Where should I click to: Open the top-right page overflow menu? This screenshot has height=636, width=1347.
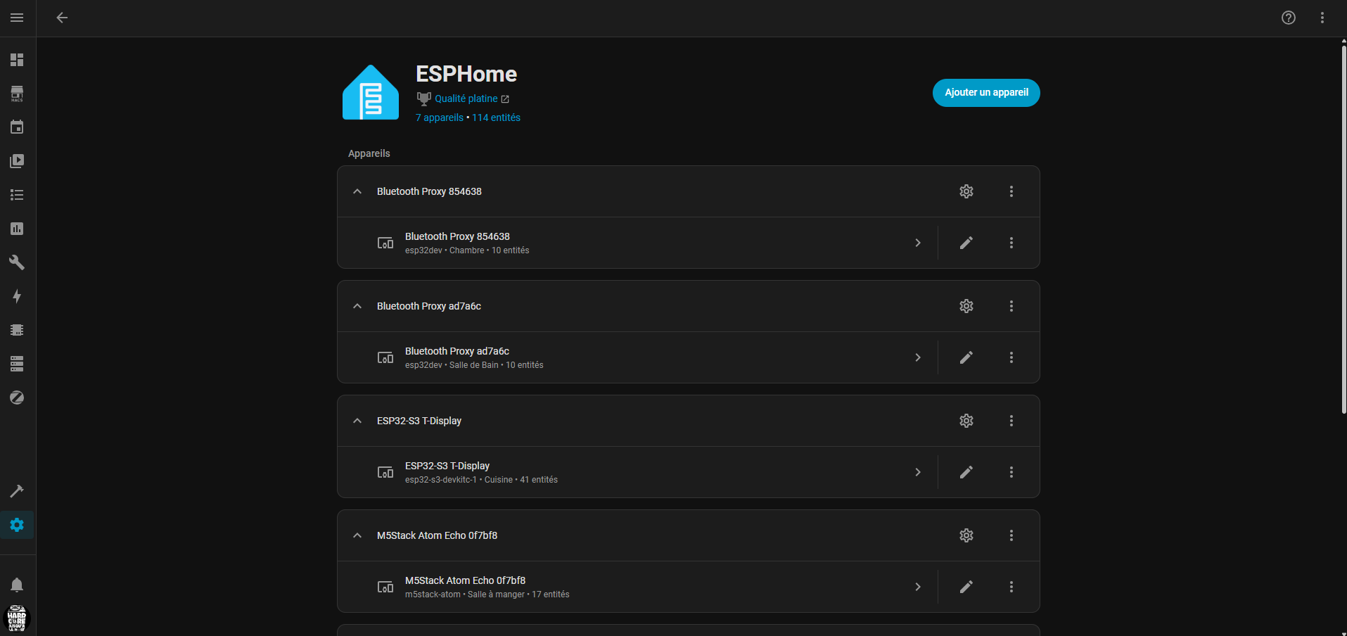click(x=1322, y=18)
